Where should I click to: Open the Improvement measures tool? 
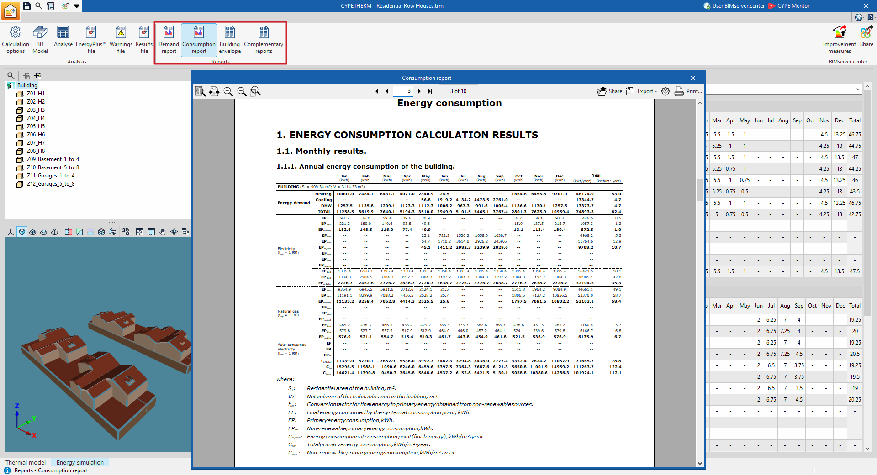click(x=840, y=40)
